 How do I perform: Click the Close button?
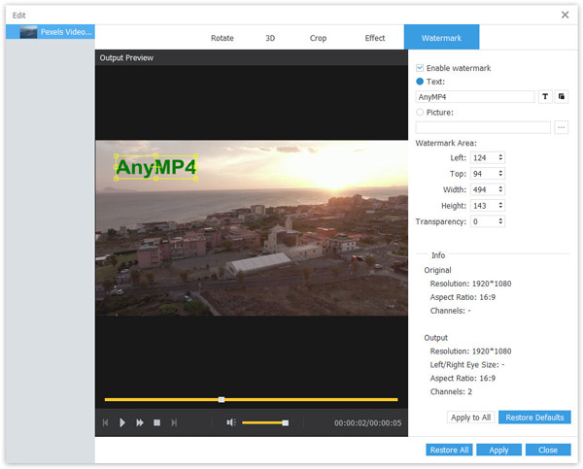[x=548, y=450]
